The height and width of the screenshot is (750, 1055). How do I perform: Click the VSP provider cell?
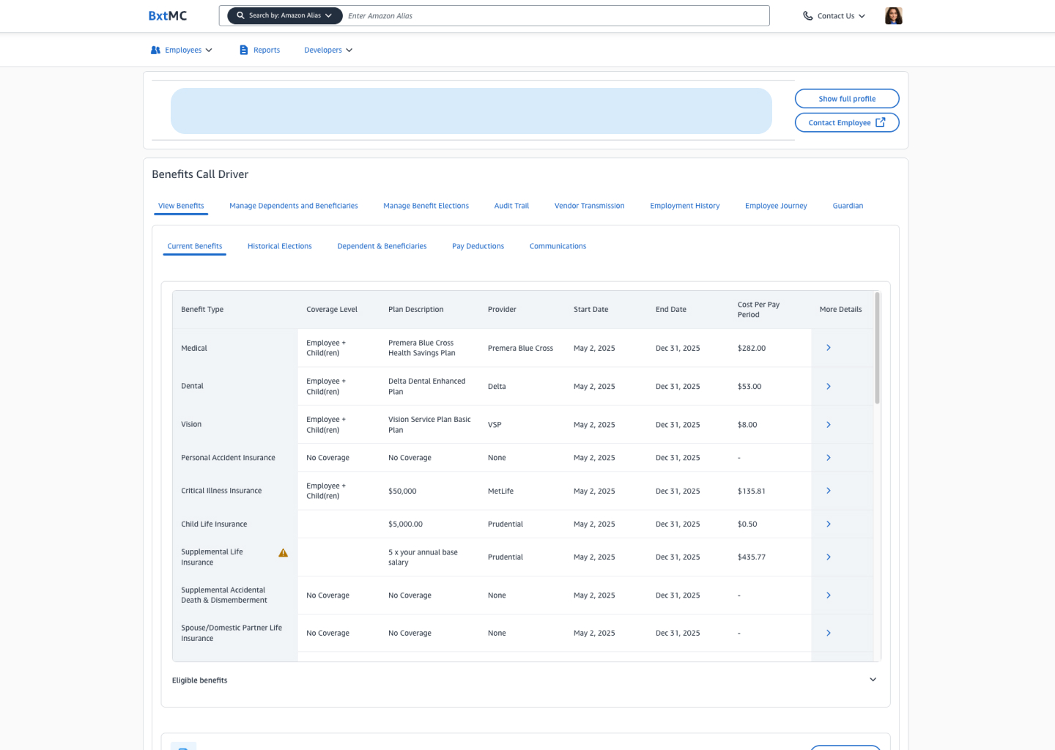pyautogui.click(x=495, y=425)
